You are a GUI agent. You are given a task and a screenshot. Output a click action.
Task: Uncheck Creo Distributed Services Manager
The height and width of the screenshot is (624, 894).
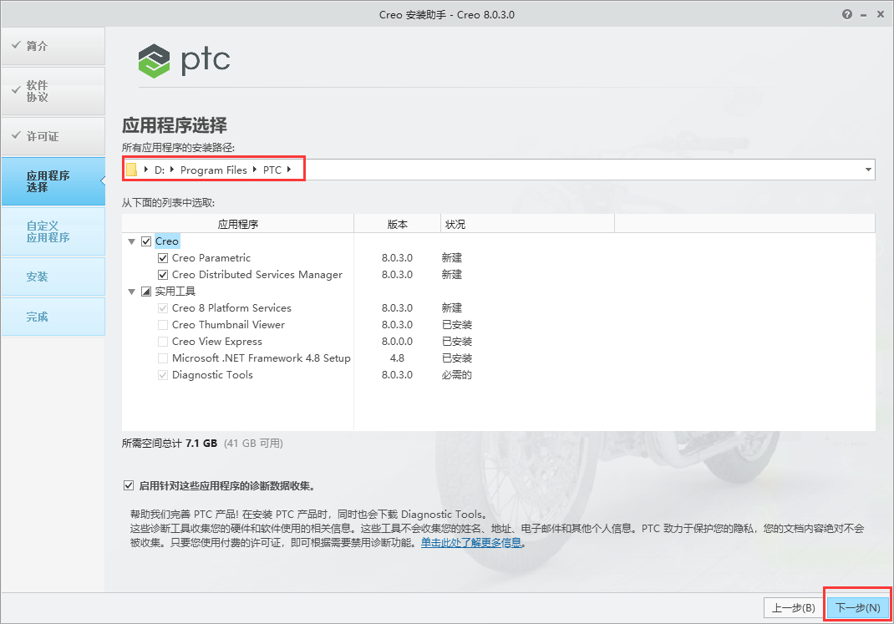[x=162, y=275]
